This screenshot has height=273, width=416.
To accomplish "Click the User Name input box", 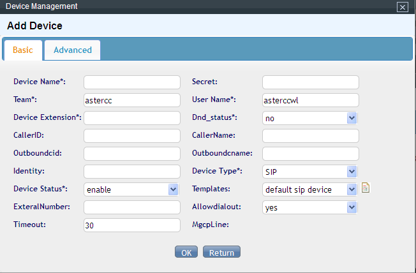I will coord(311,100).
